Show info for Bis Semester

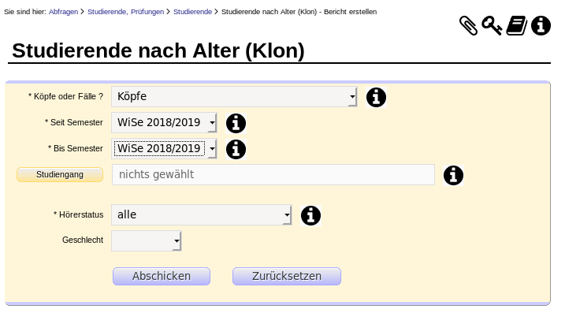[236, 149]
